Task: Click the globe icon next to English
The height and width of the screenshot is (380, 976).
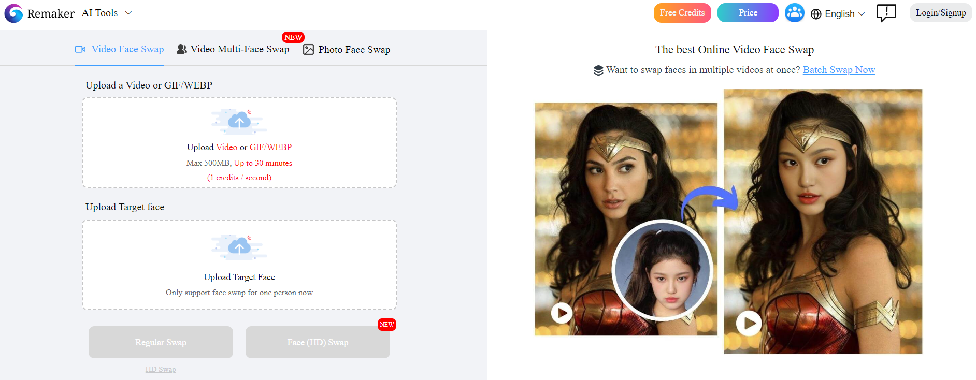Action: 816,14
